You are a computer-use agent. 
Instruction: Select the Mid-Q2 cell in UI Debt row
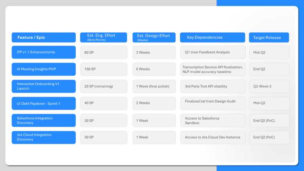(269, 103)
